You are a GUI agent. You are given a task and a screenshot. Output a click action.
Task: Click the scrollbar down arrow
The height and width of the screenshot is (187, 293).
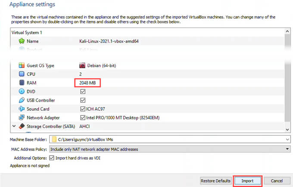287,129
